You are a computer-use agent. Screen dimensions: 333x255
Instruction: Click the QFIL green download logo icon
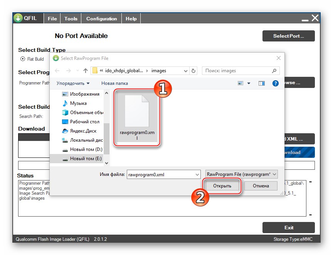point(18,18)
